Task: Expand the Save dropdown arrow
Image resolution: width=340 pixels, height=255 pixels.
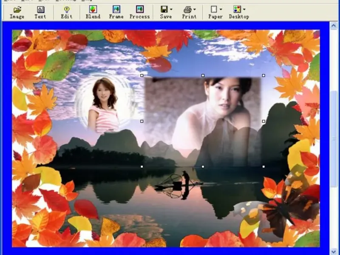Action: pyautogui.click(x=171, y=9)
